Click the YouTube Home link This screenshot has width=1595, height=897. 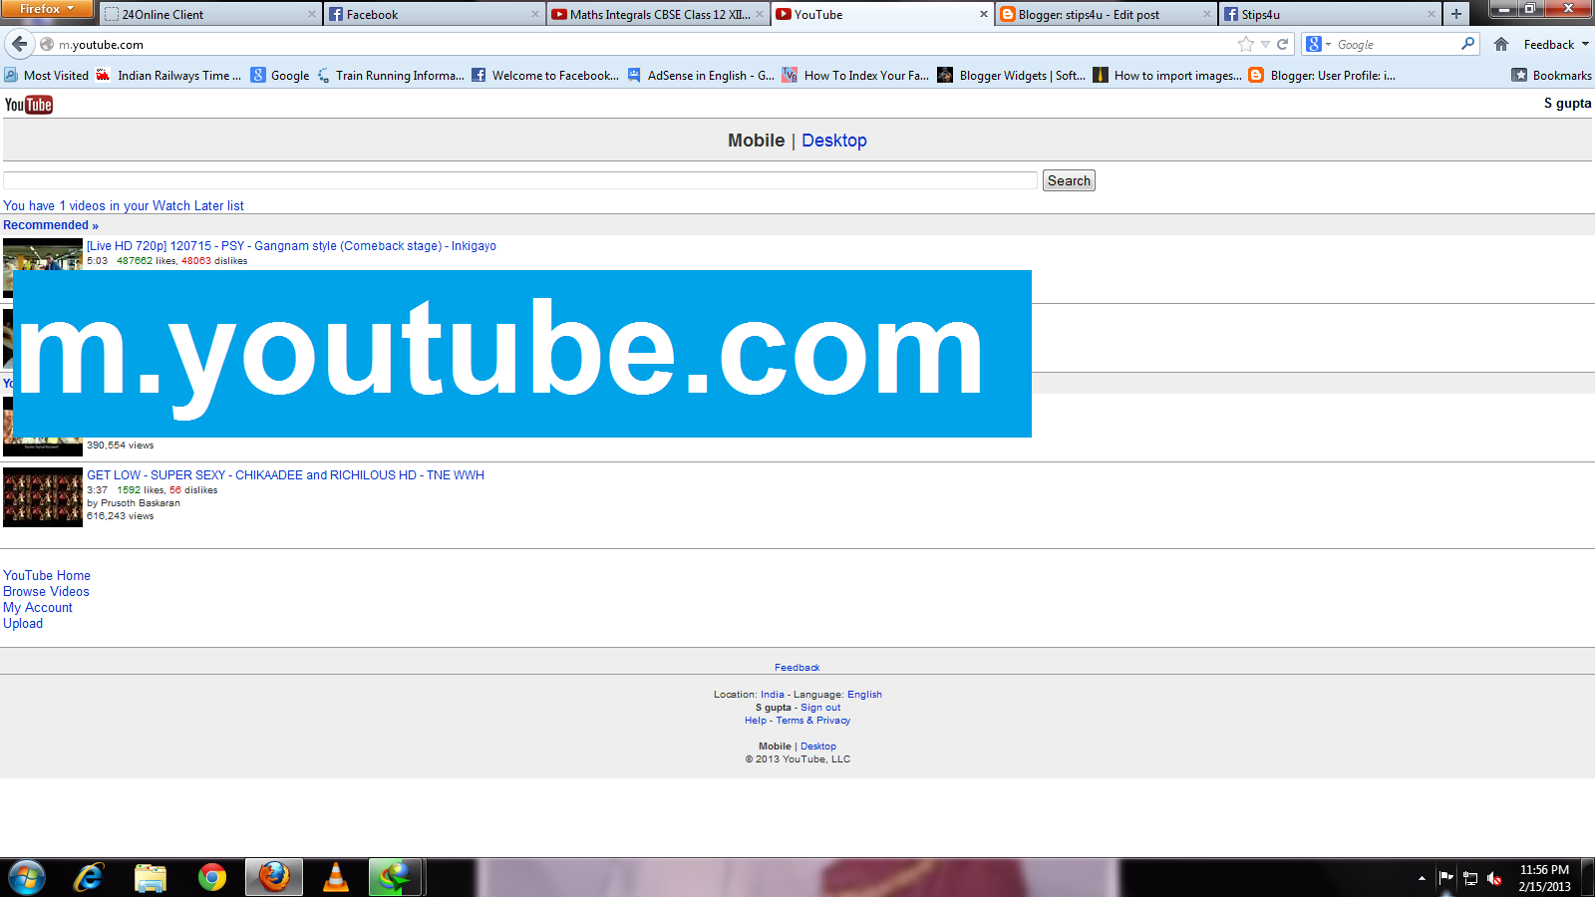pos(47,575)
